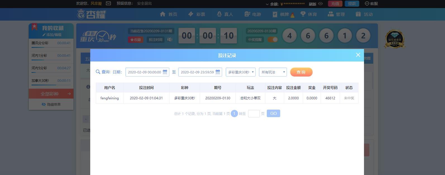Viewport: 445px width, 175px height.
Task: Open the 所有玩法 play type dropdown
Action: coord(273,72)
